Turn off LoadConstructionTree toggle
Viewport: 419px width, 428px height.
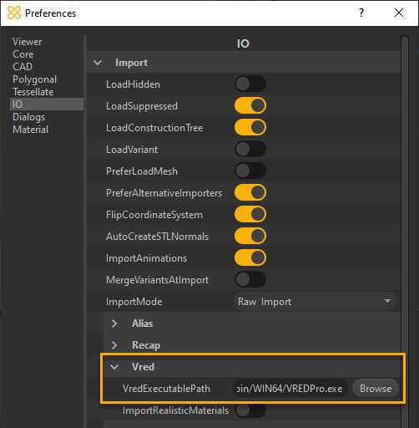[250, 127]
